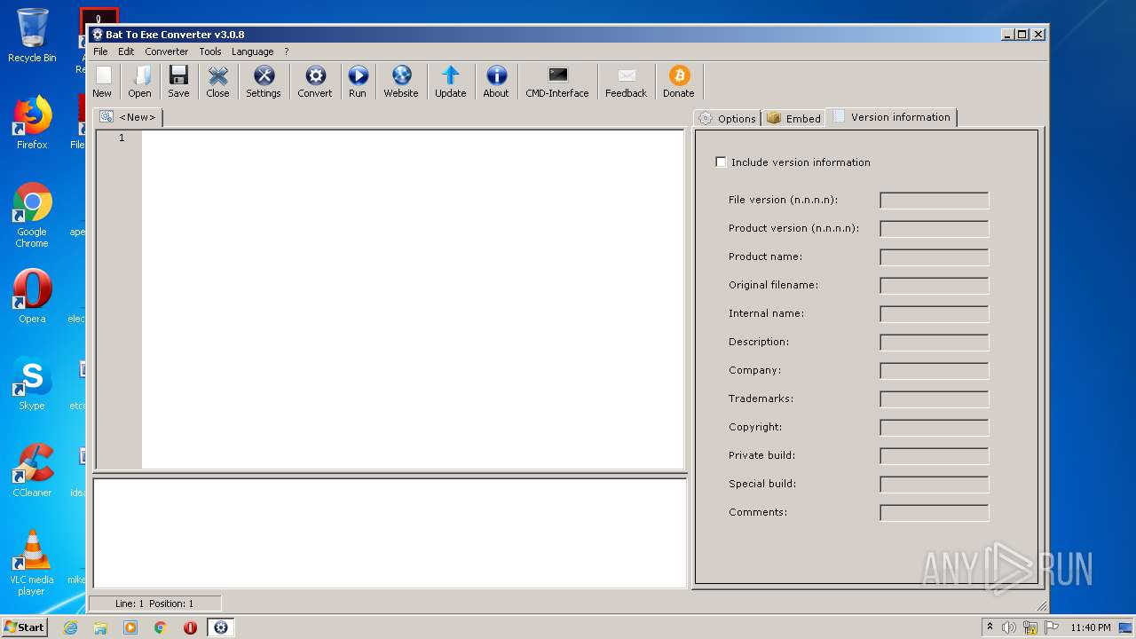Screen dimensions: 1136x639
Task: Select the <New> document tab
Action: pyautogui.click(x=128, y=117)
